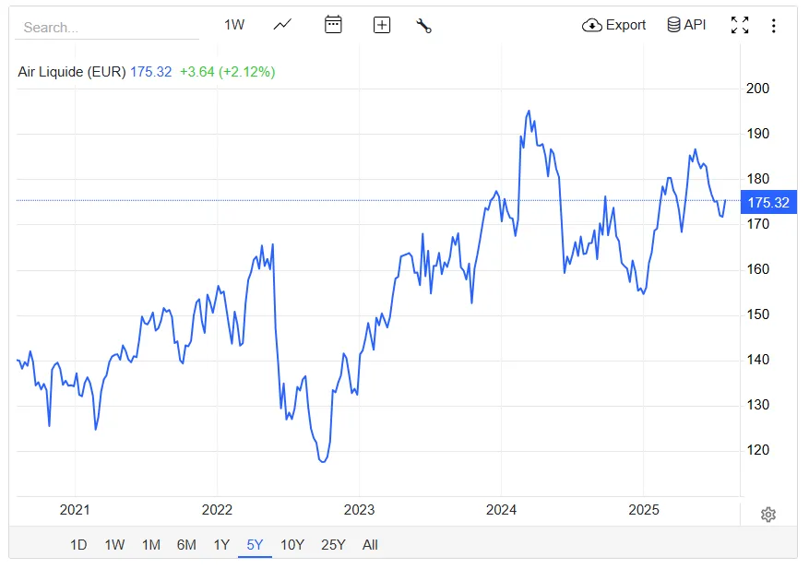Click the +3.64 (+2.12%) change text
This screenshot has width=809, height=569.
tap(228, 72)
